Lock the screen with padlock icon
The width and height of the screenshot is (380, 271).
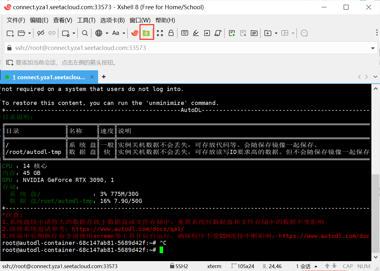click(171, 33)
